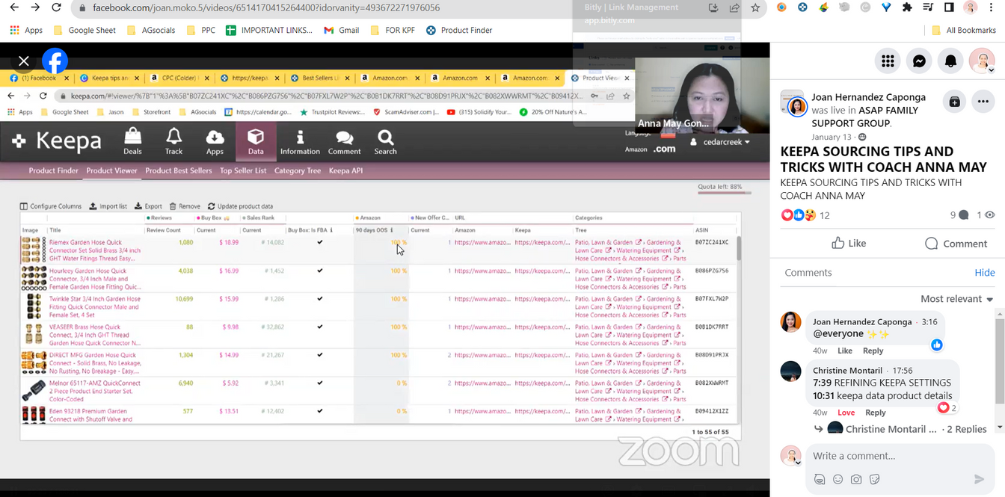The height and width of the screenshot is (497, 1005).
Task: Open the three-dot post options menu
Action: (983, 102)
